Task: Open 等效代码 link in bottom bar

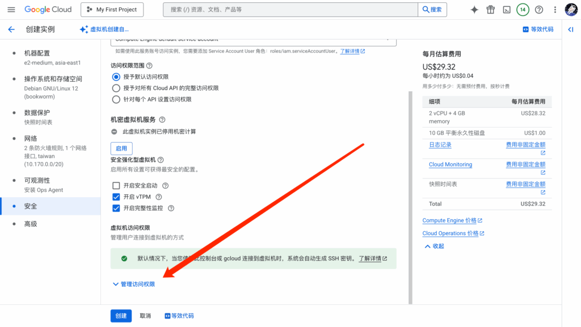Action: pos(179,316)
